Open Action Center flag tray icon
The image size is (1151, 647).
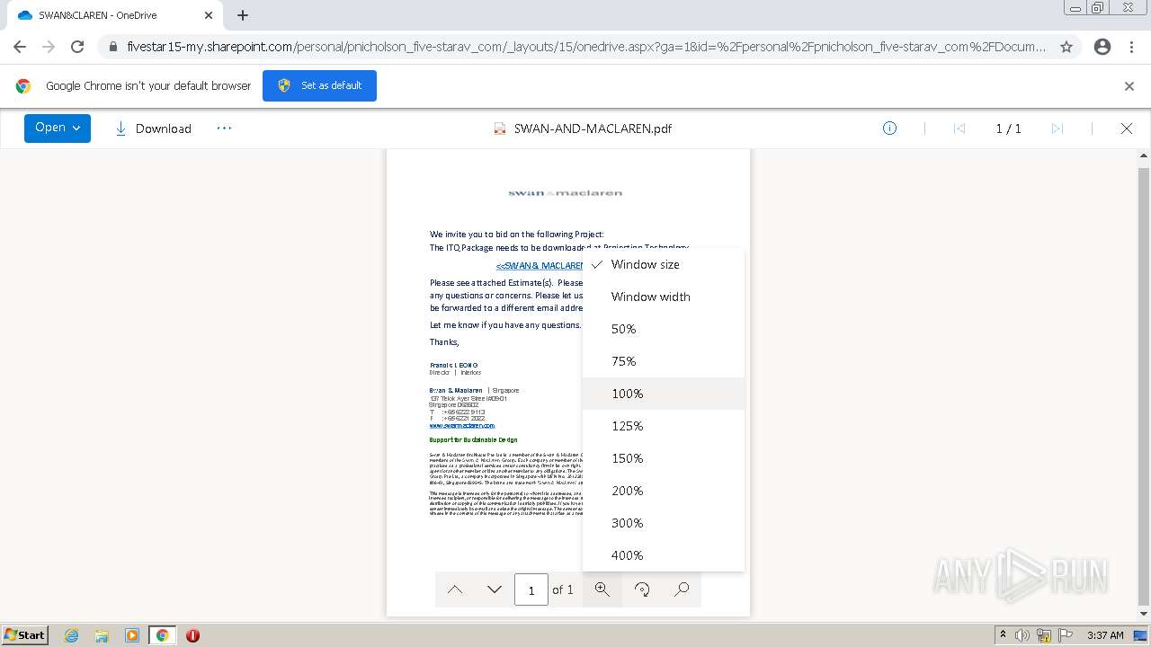pos(1066,635)
